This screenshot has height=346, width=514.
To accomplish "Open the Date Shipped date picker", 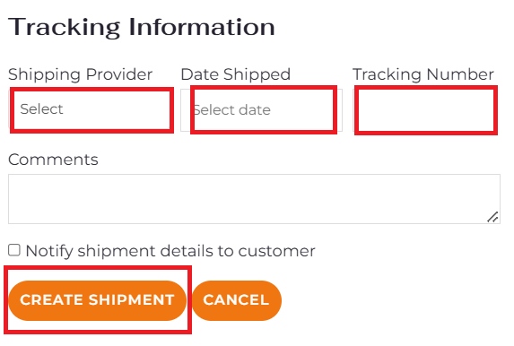I will 262,110.
